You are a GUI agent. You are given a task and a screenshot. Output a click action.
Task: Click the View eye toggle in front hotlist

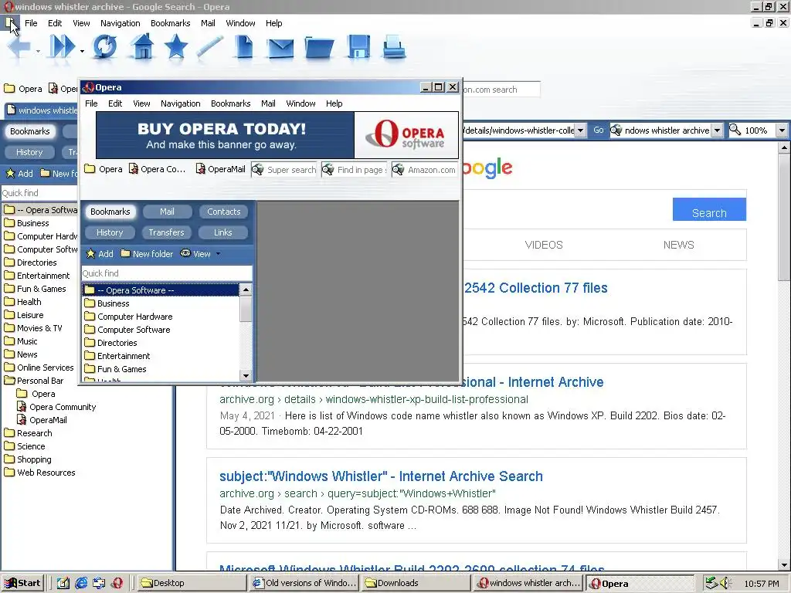click(x=185, y=253)
